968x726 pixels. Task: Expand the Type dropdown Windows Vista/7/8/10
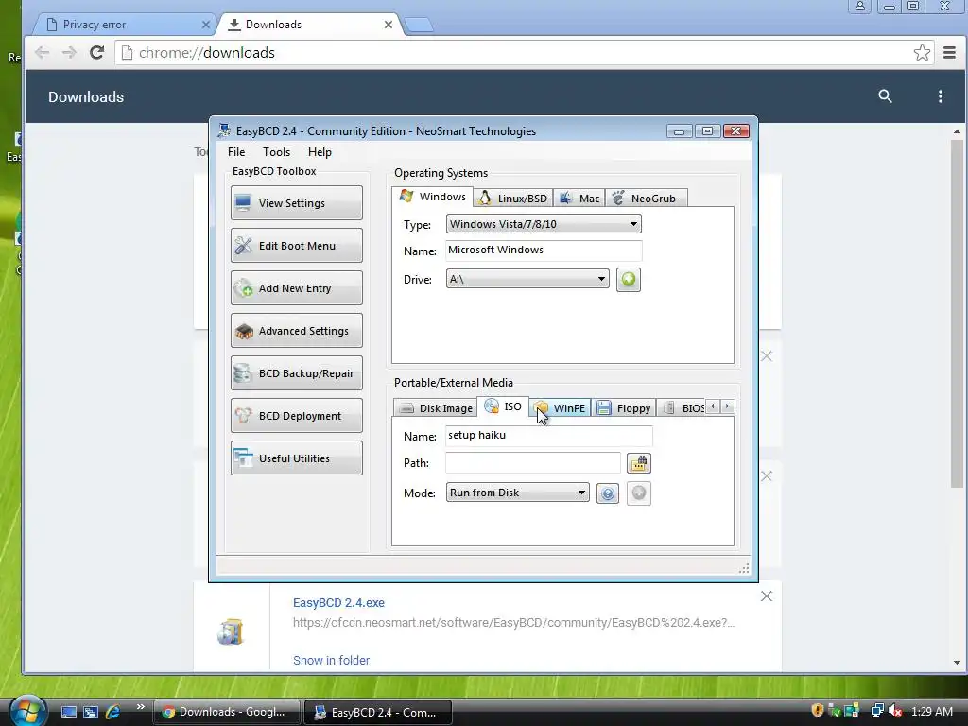544,224
